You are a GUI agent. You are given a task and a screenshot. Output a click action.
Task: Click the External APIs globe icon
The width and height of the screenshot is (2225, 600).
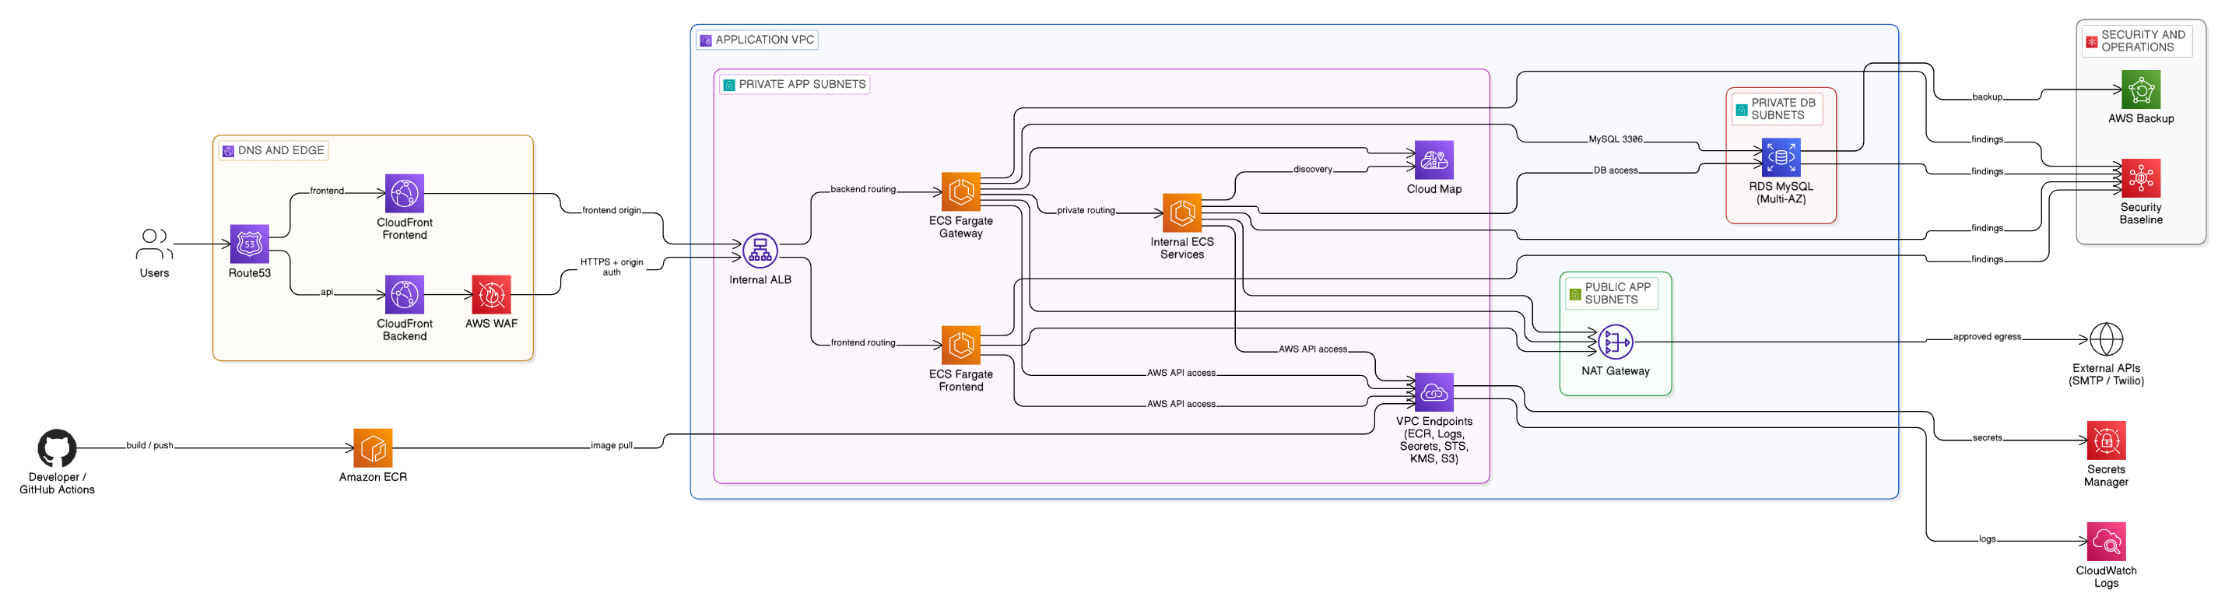coord(2106,339)
